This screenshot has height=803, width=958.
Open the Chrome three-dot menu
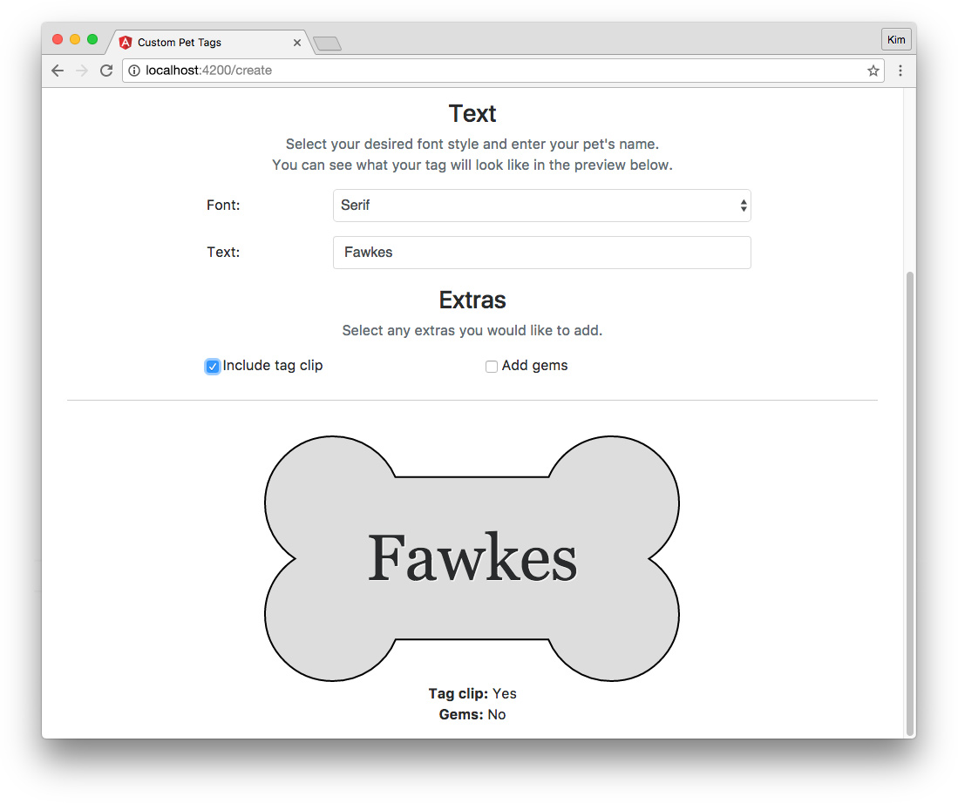(900, 71)
